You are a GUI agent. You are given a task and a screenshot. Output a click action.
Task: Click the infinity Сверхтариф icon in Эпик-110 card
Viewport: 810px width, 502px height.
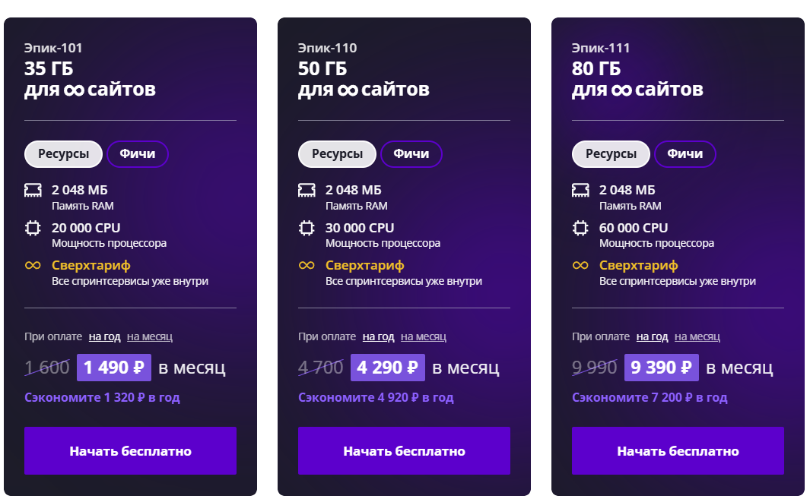point(307,266)
